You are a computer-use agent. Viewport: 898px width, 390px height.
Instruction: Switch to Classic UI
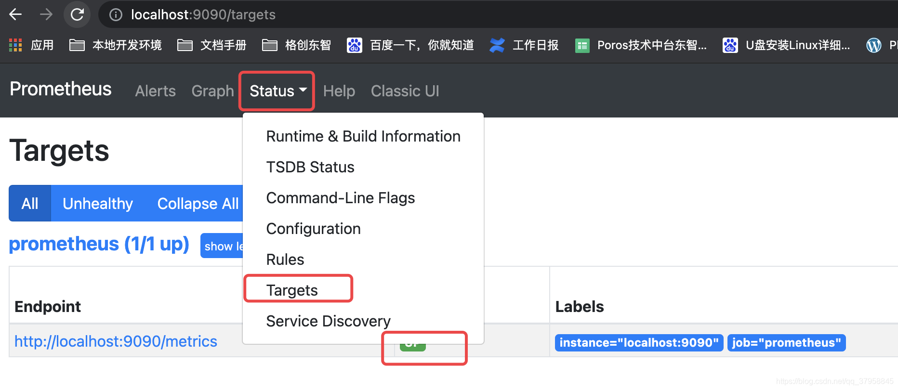click(405, 91)
